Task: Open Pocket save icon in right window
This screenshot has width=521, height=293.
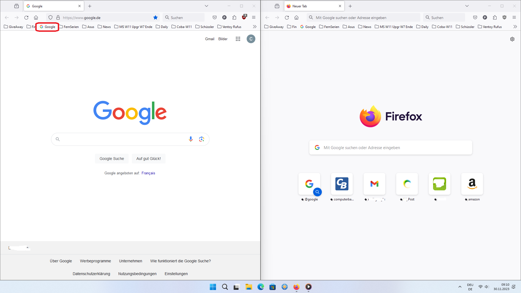Action: (475, 18)
